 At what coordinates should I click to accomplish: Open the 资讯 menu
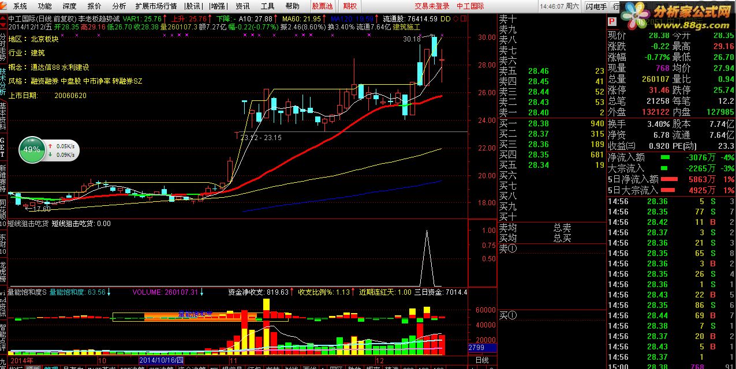point(242,6)
